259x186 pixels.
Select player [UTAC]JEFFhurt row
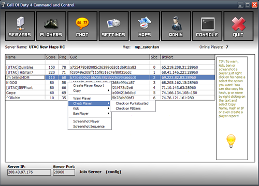coord(110,88)
